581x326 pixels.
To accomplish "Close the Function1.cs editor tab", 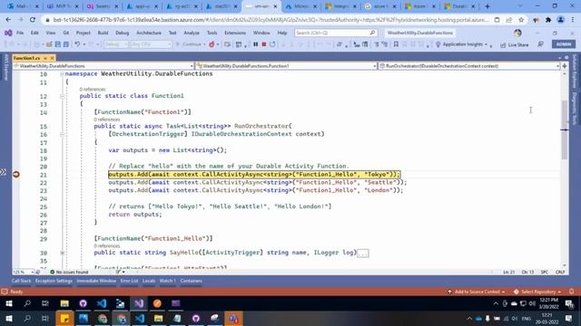I will [52, 58].
